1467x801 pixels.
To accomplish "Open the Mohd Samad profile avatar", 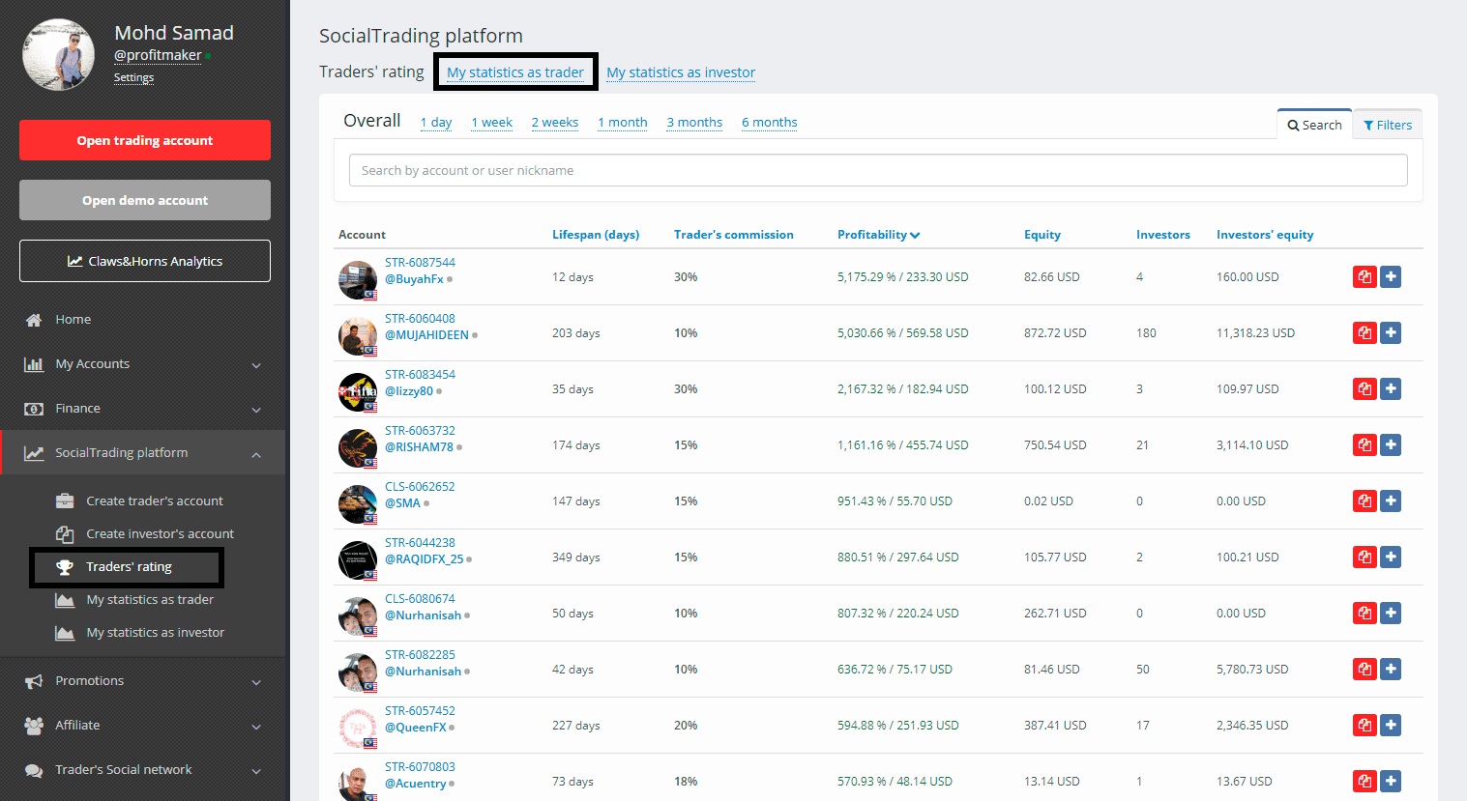I will coord(59,55).
